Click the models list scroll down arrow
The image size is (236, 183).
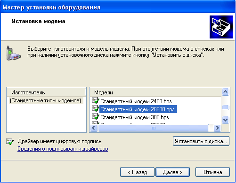225,120
